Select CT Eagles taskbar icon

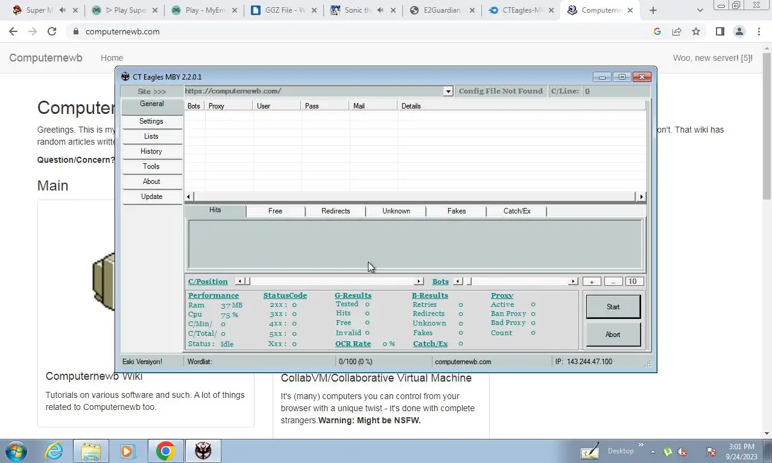pyautogui.click(x=203, y=451)
